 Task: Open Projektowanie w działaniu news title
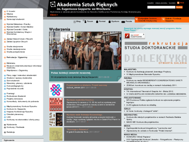pyautogui.click(x=87, y=85)
